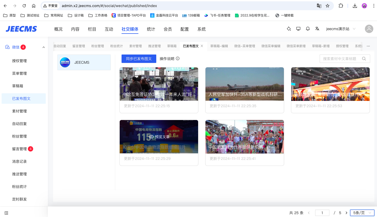
Task: Collapse sidebar using bottom-left menu icon
Action: 6,213
